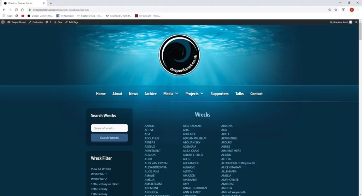Open the Boats For Sale bookmark
This screenshot has width=362, height=196.
pyautogui.click(x=89, y=16)
